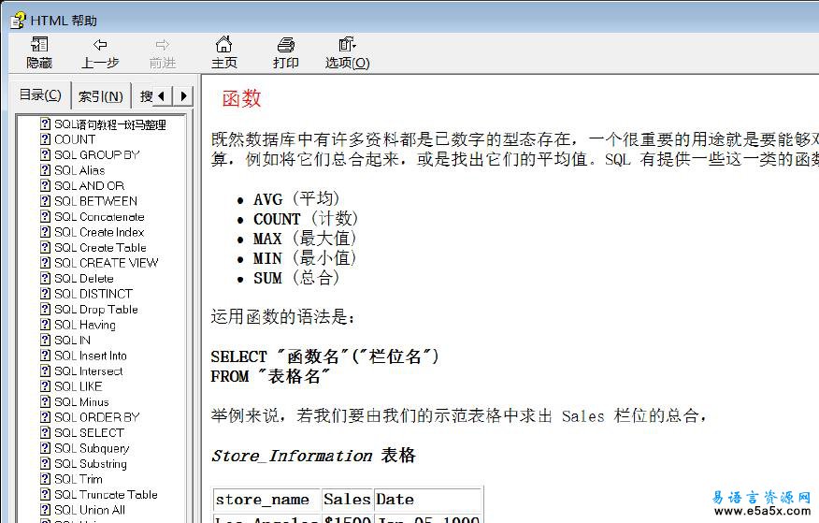This screenshot has height=523, width=819.
Task: Open the COUNT topic
Action: coord(75,139)
